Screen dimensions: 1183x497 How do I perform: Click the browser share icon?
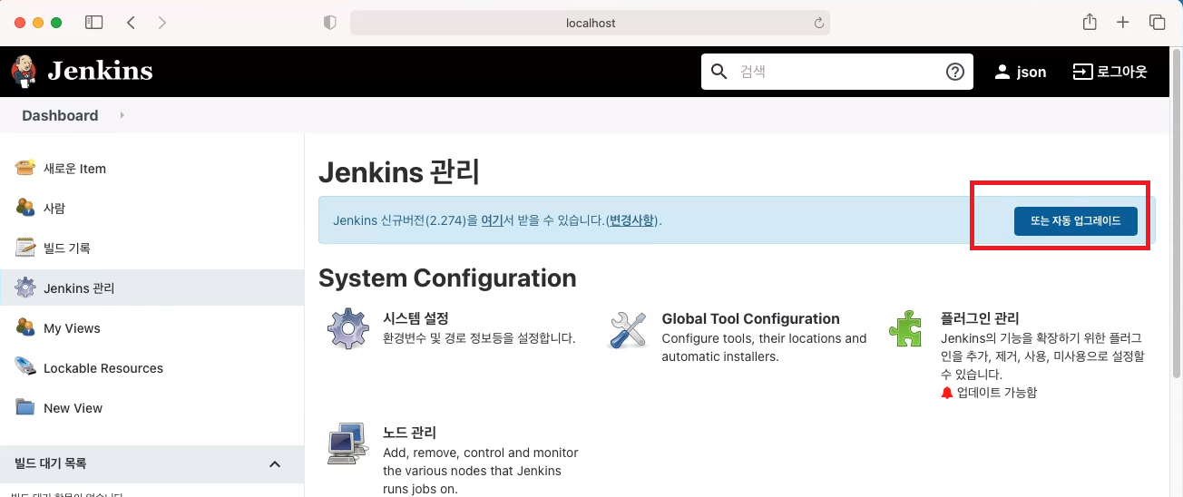pos(1090,22)
